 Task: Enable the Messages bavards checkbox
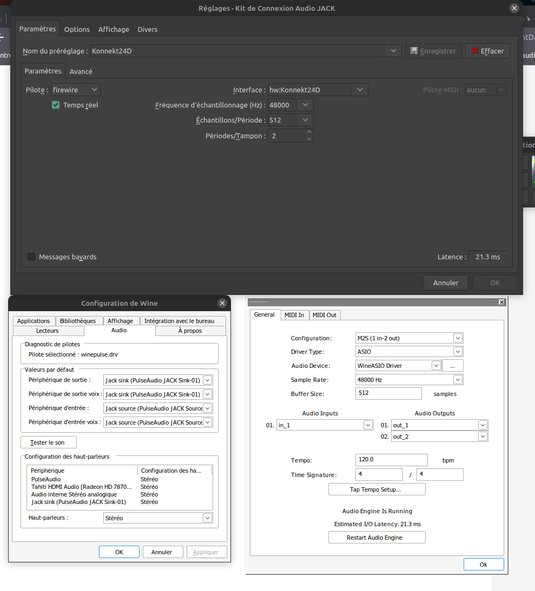31,257
